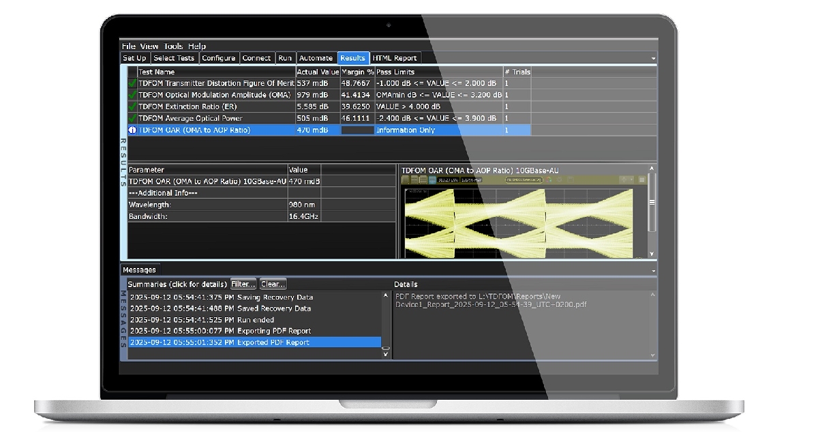Click the green pass checkmark for Extinction Ratio
Image resolution: width=818 pixels, height=442 pixels.
click(132, 107)
